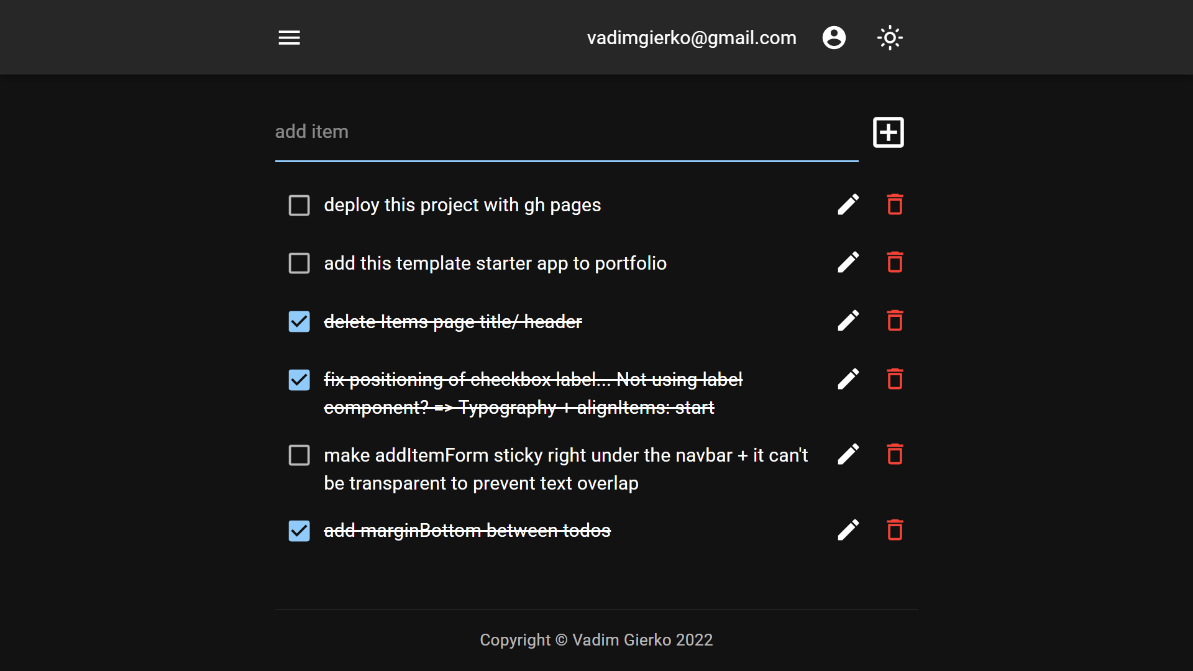This screenshot has height=671, width=1193.
Task: Edit the 'fix positioning of checkbox label' todo
Action: point(848,379)
